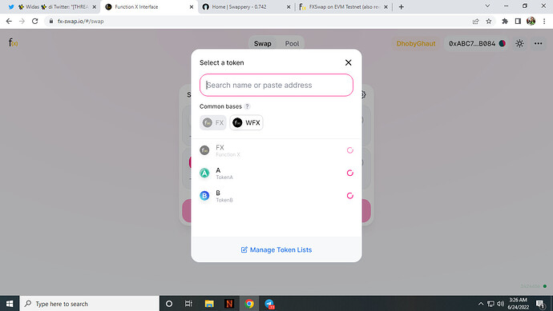Open wallet account 0xABC7...B084
The width and height of the screenshot is (553, 311).
[x=477, y=44]
